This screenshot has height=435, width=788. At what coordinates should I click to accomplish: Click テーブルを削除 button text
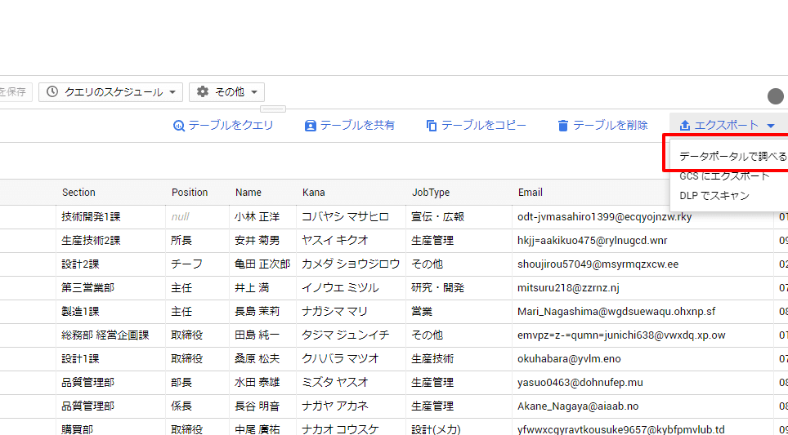coord(610,126)
